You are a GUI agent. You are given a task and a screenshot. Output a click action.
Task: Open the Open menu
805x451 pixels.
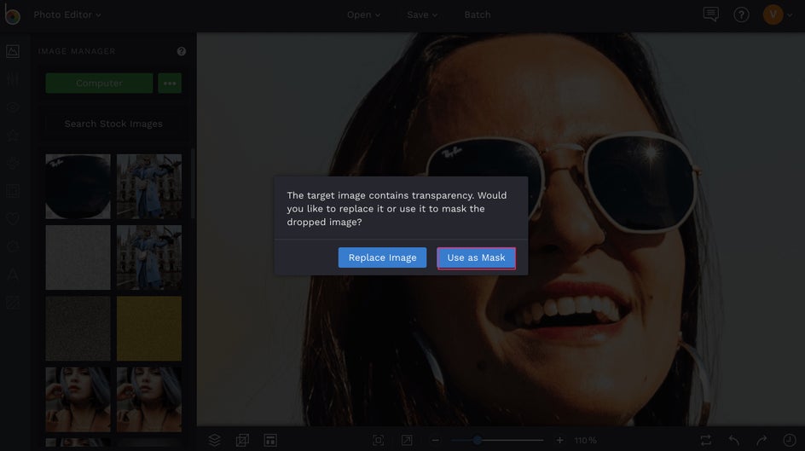pyautogui.click(x=363, y=14)
